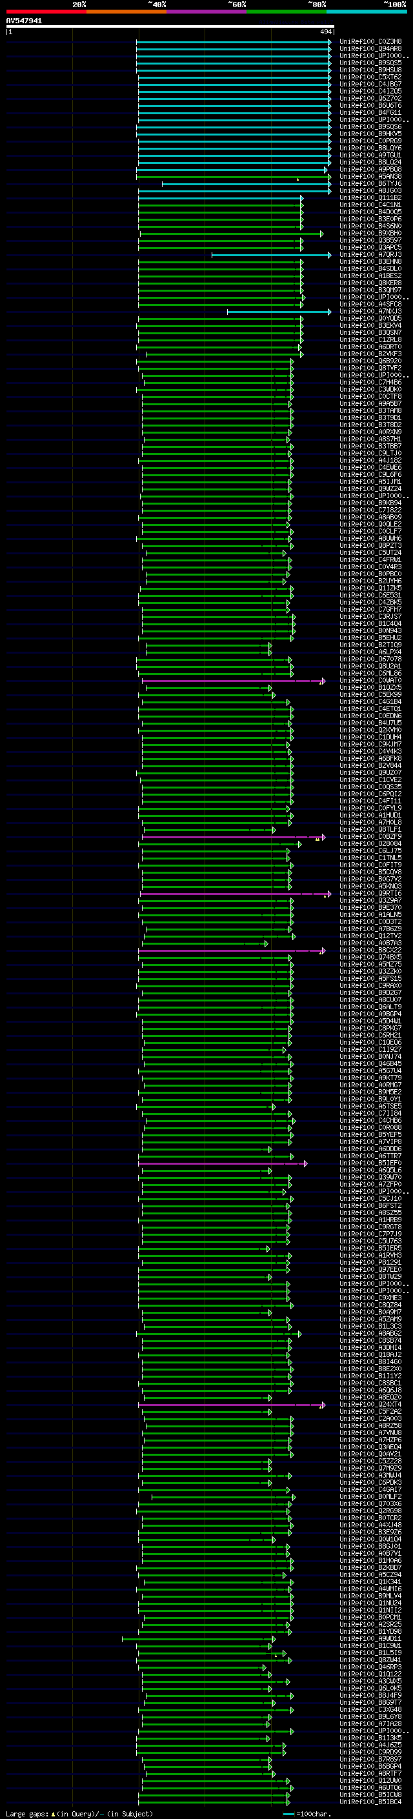The image size is (413, 1819).
Task: Select hit UniRef100_C5EK99
Action: [x=370, y=694]
